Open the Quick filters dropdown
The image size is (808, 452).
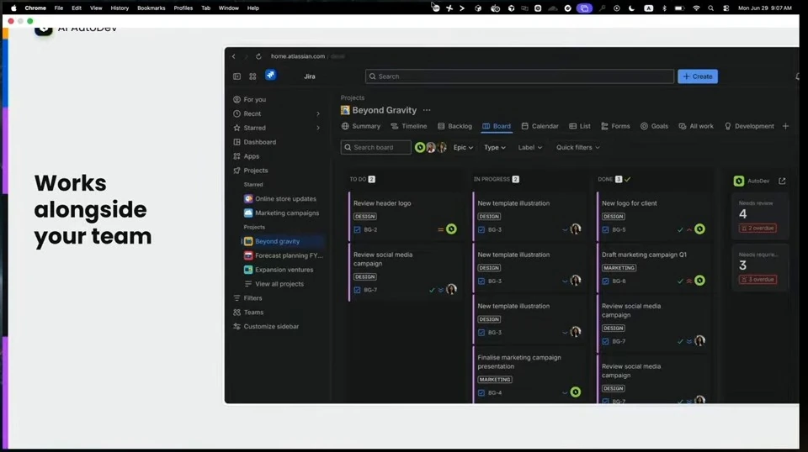coord(577,148)
